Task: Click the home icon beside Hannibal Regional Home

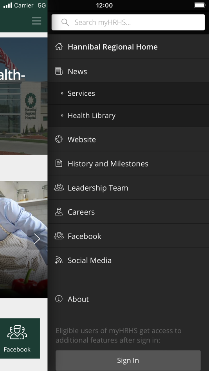Action: click(x=59, y=46)
